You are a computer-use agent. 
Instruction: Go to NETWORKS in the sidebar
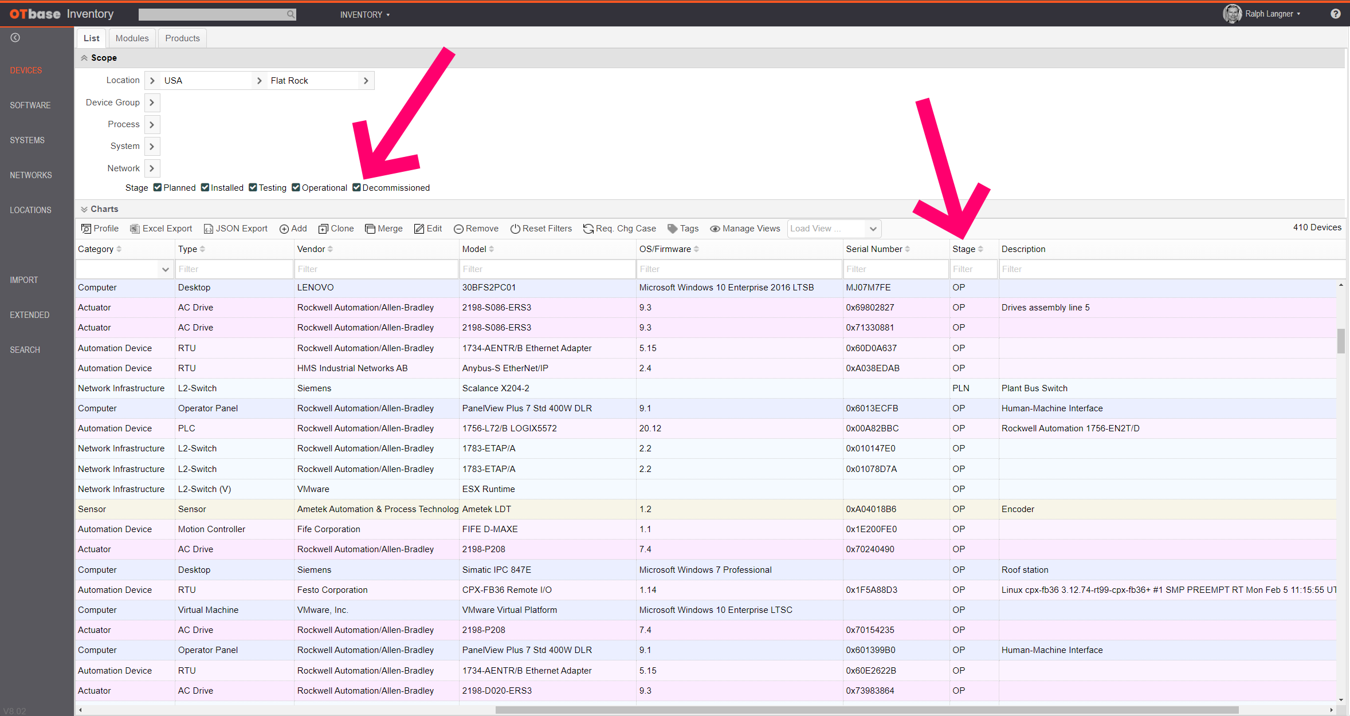point(31,175)
